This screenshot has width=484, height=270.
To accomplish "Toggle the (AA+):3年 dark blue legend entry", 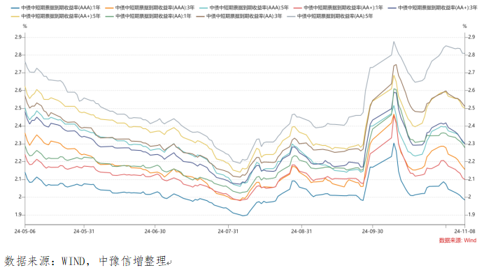I will [x=432, y=8].
